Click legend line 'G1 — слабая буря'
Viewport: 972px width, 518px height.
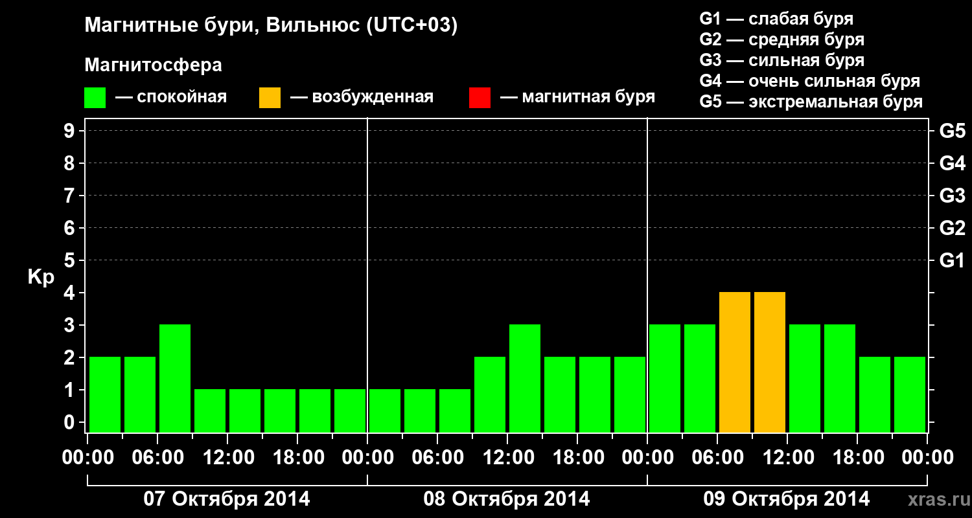[x=776, y=19]
